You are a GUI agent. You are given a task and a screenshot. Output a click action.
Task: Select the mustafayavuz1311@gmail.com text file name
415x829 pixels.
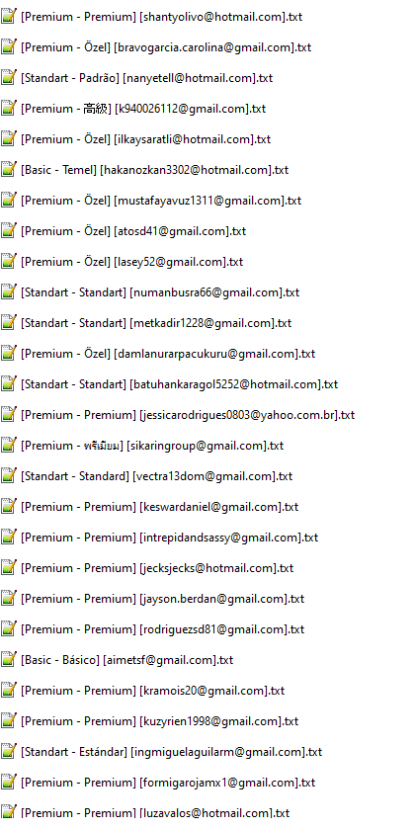pos(161,201)
